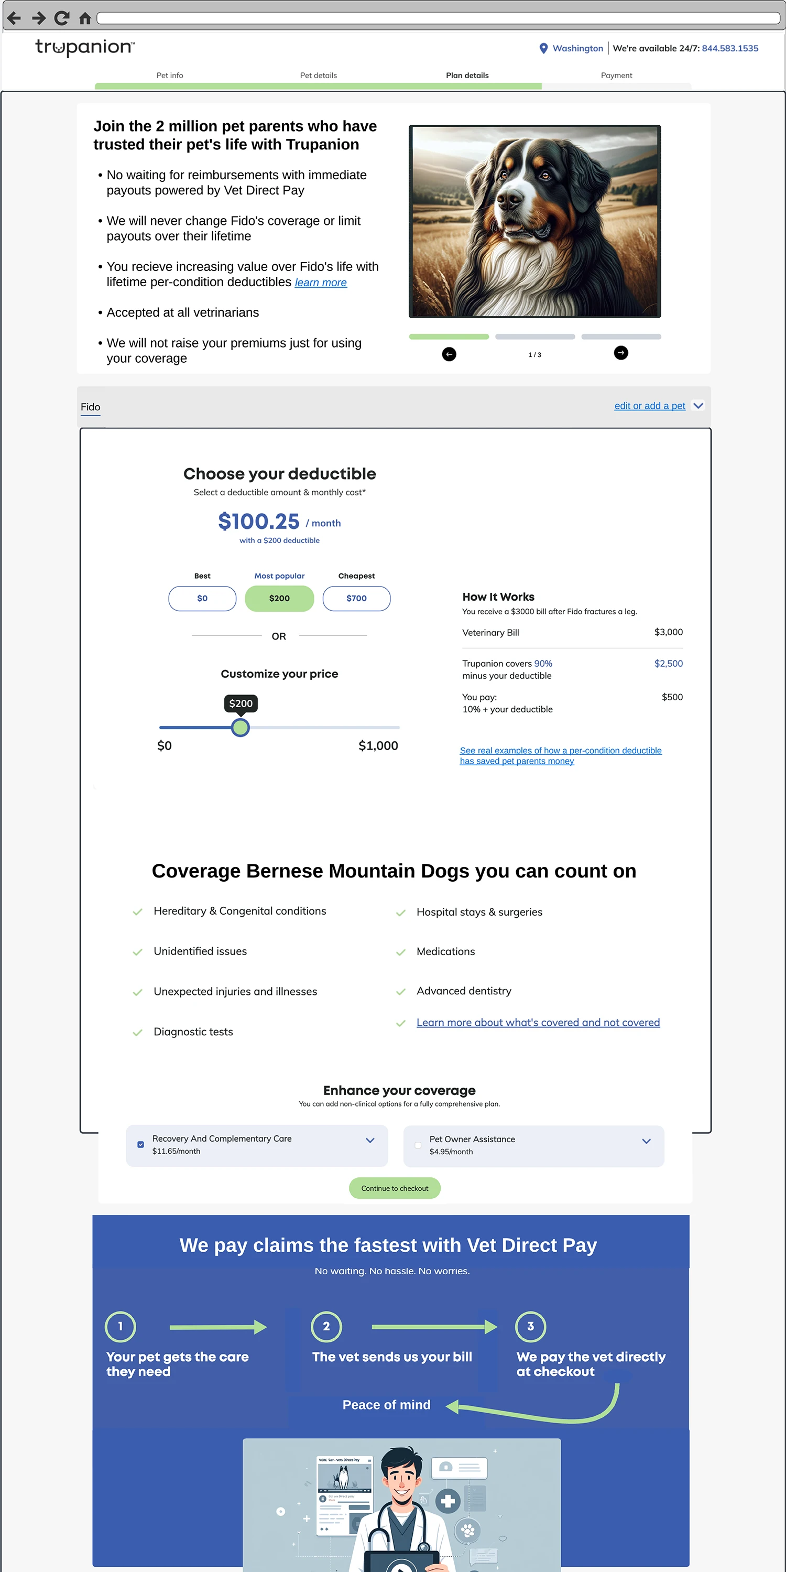786x1572 pixels.
Task: Click the Washington location pin icon
Action: tap(543, 48)
